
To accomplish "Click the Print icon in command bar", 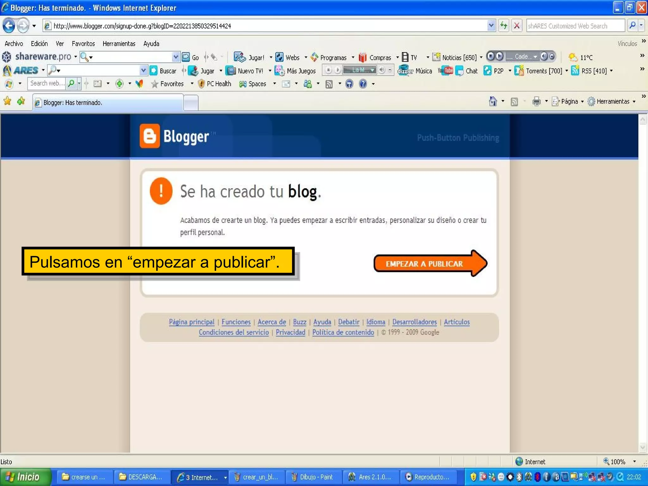I will point(537,102).
